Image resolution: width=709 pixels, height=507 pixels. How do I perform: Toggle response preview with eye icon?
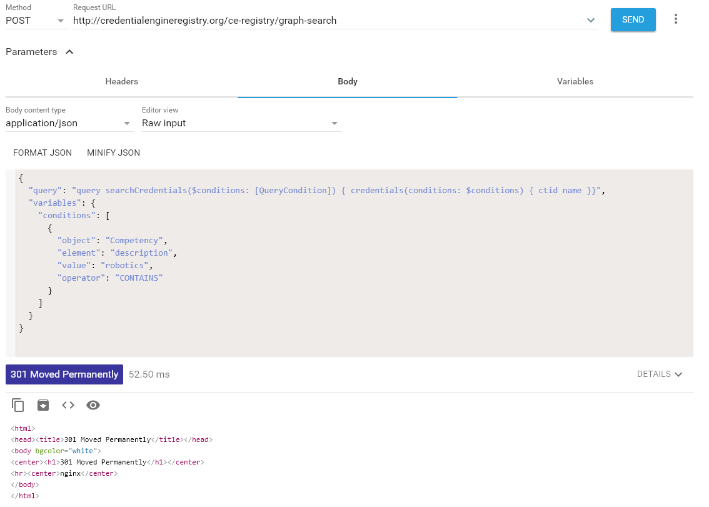click(93, 405)
